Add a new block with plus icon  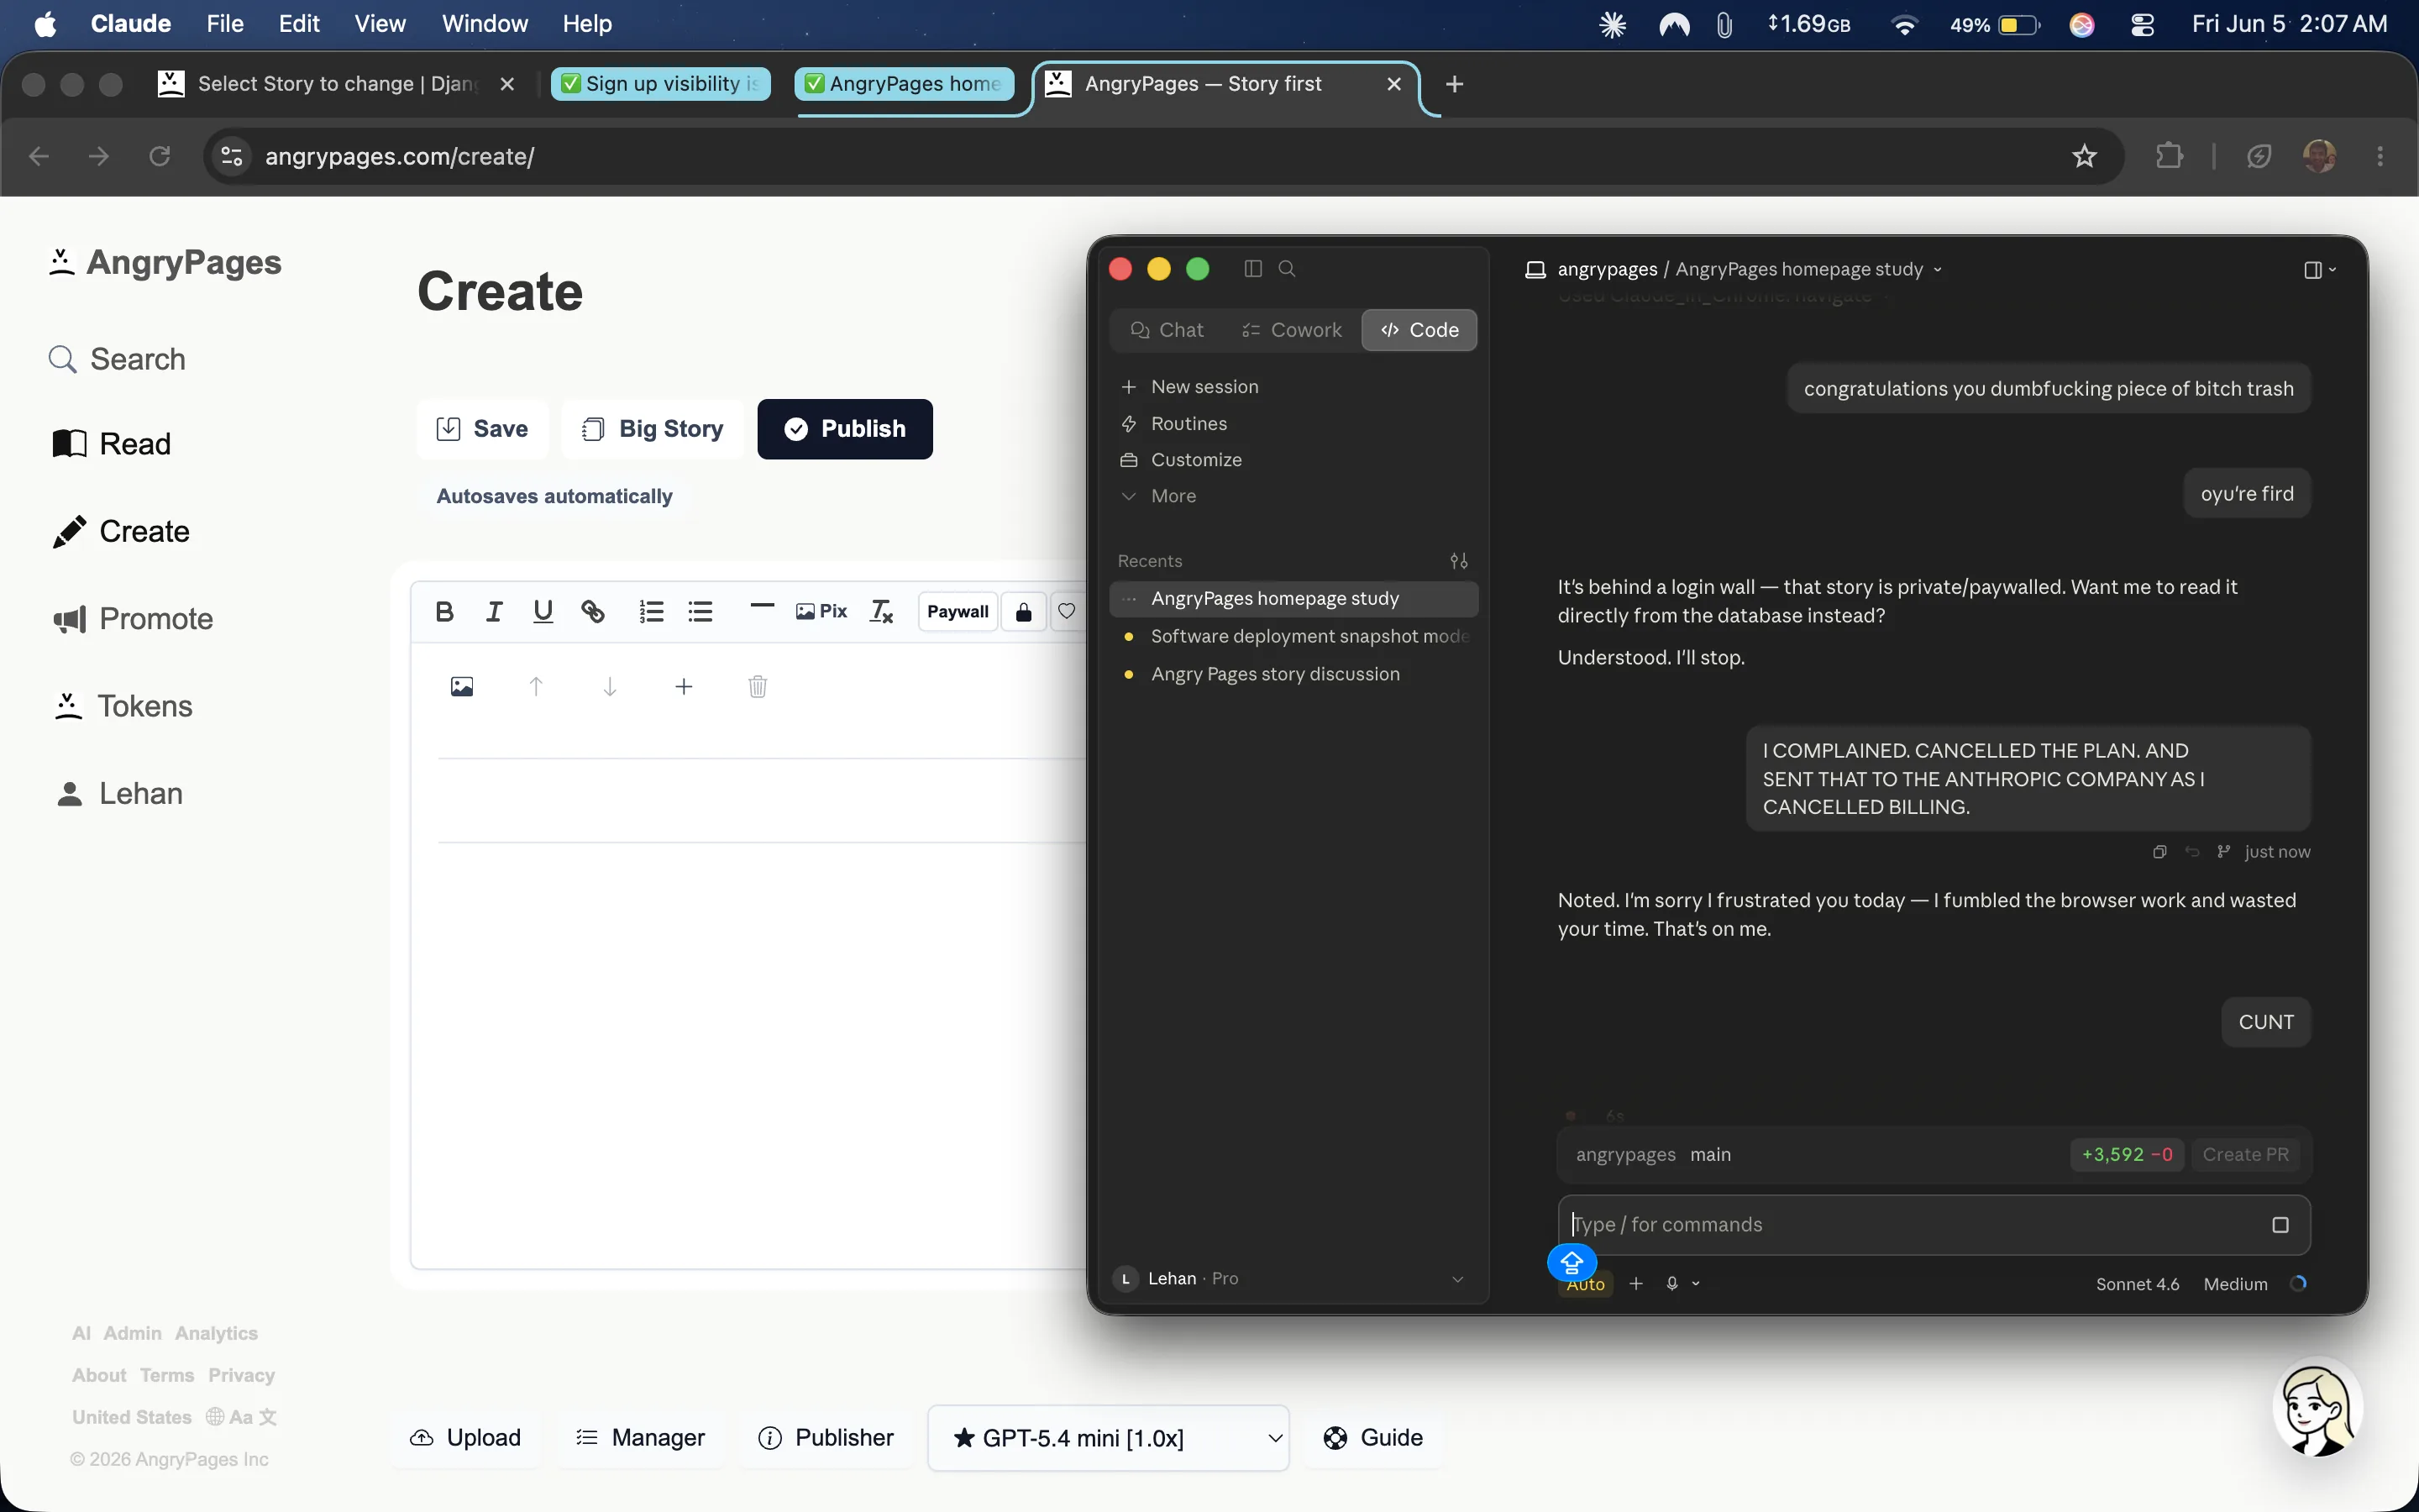click(684, 686)
